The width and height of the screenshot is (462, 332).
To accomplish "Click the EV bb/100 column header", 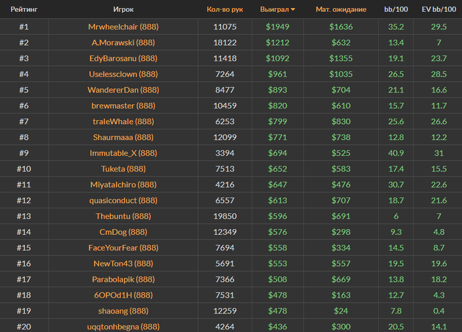I will pyautogui.click(x=439, y=9).
